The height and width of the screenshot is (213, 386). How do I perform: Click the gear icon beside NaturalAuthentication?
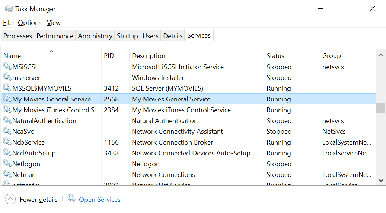pyautogui.click(x=7, y=120)
